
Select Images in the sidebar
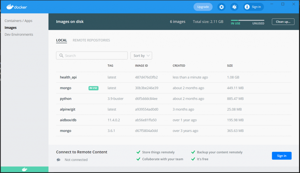(11, 28)
